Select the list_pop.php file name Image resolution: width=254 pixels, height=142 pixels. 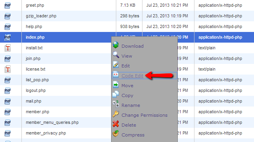click(x=37, y=80)
